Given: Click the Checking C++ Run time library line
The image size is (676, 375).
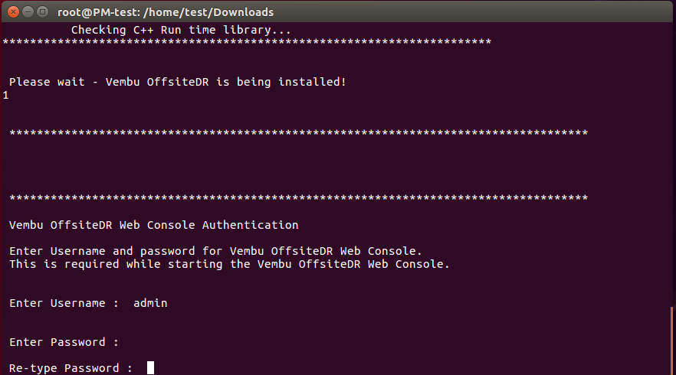Looking at the screenshot, I should coord(181,30).
